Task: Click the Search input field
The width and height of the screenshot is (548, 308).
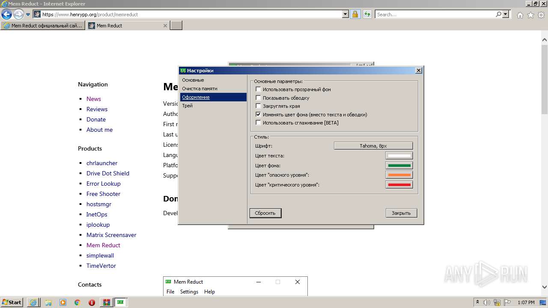Action: click(435, 15)
